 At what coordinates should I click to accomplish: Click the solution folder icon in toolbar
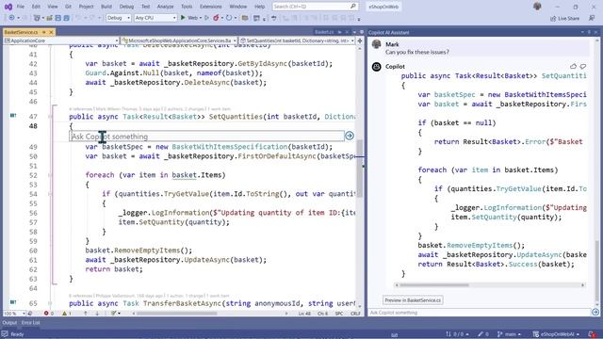pyautogui.click(x=245, y=18)
